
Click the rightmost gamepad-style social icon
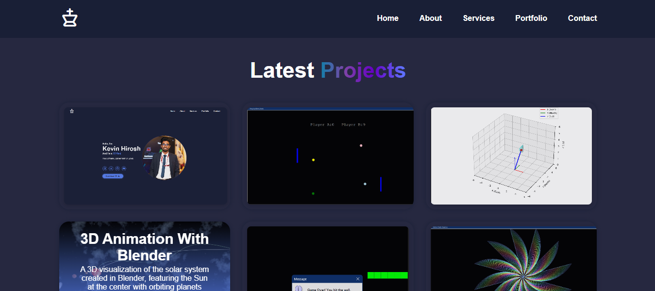pos(124,169)
